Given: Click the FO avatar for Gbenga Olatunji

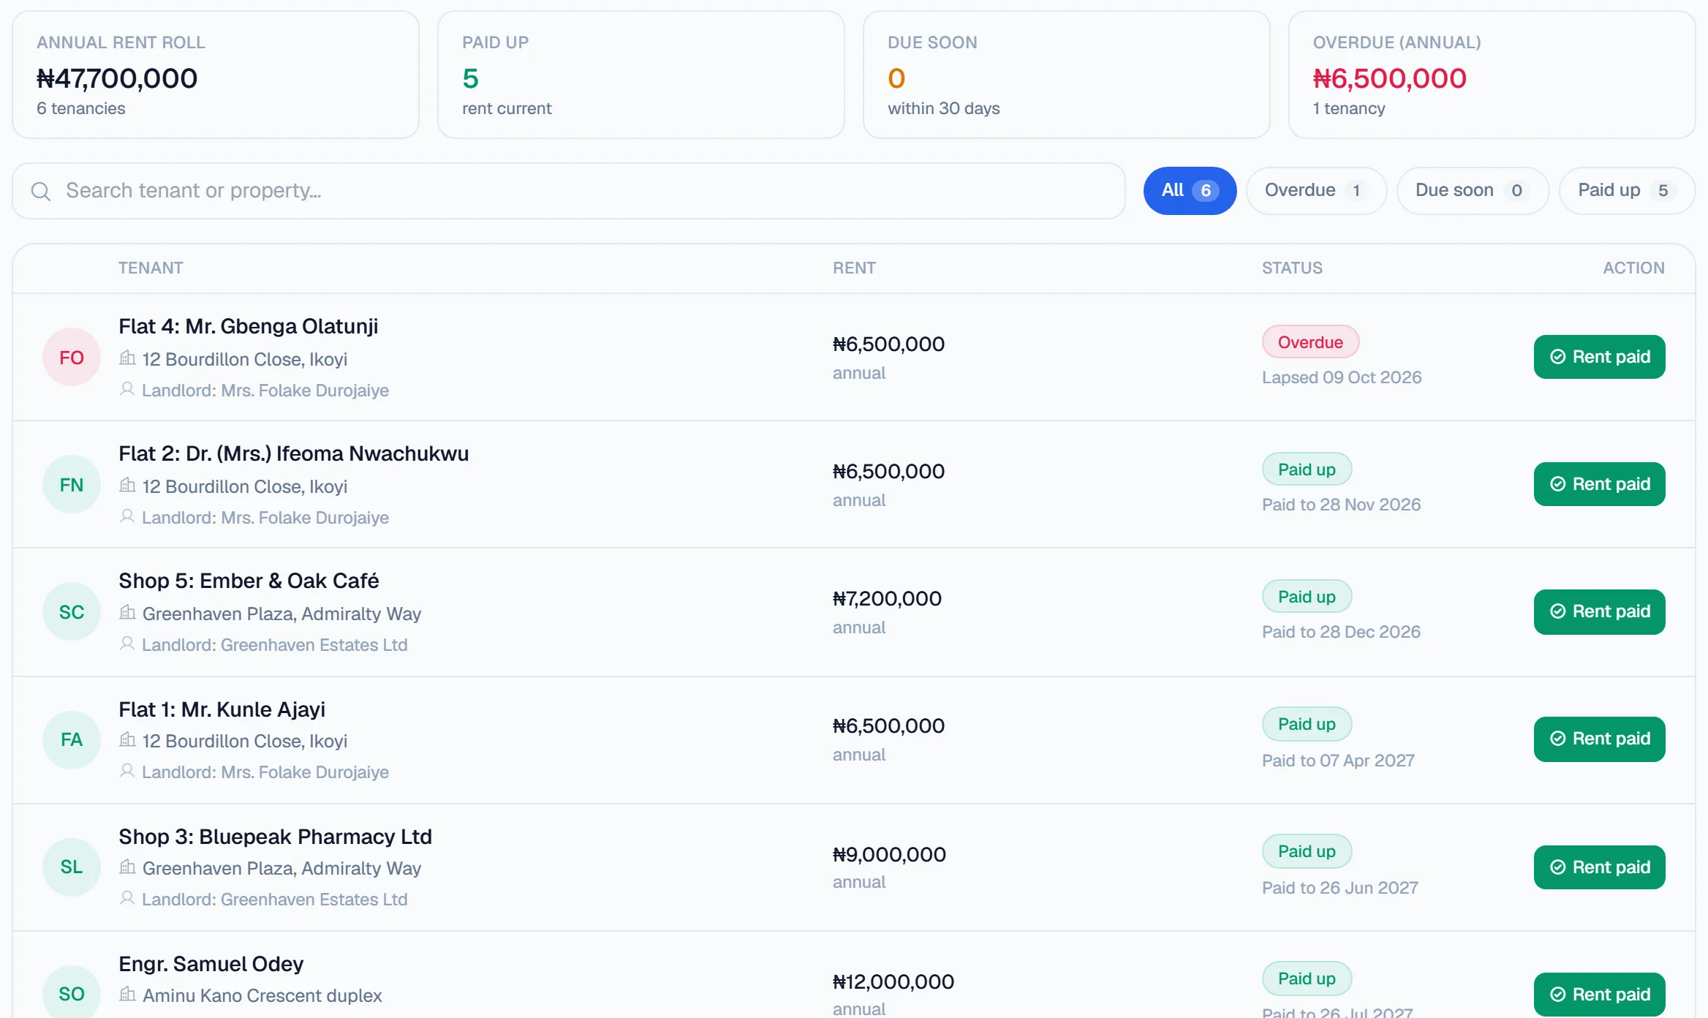Looking at the screenshot, I should (72, 357).
